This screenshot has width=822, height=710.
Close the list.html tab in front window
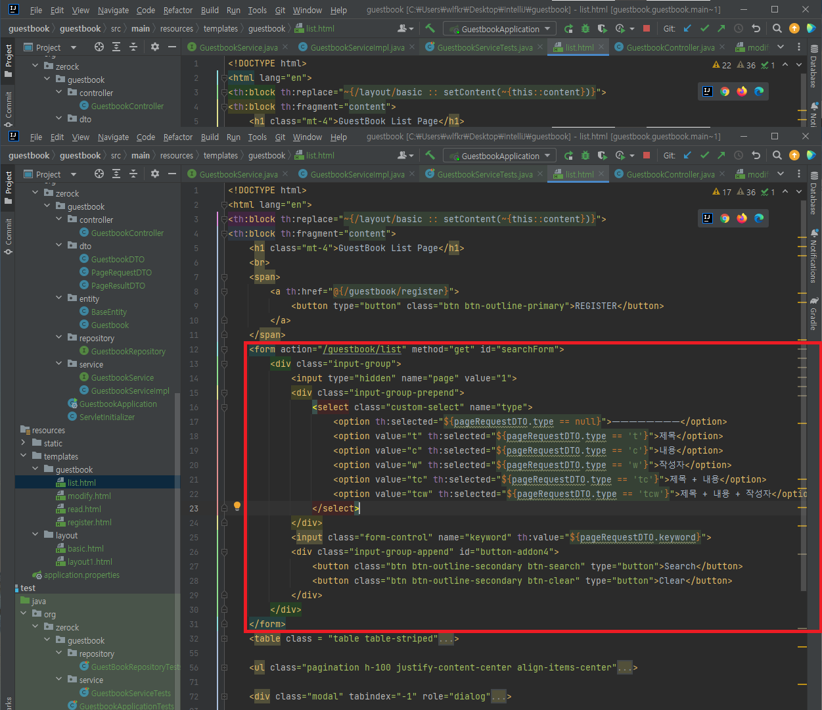click(x=602, y=175)
